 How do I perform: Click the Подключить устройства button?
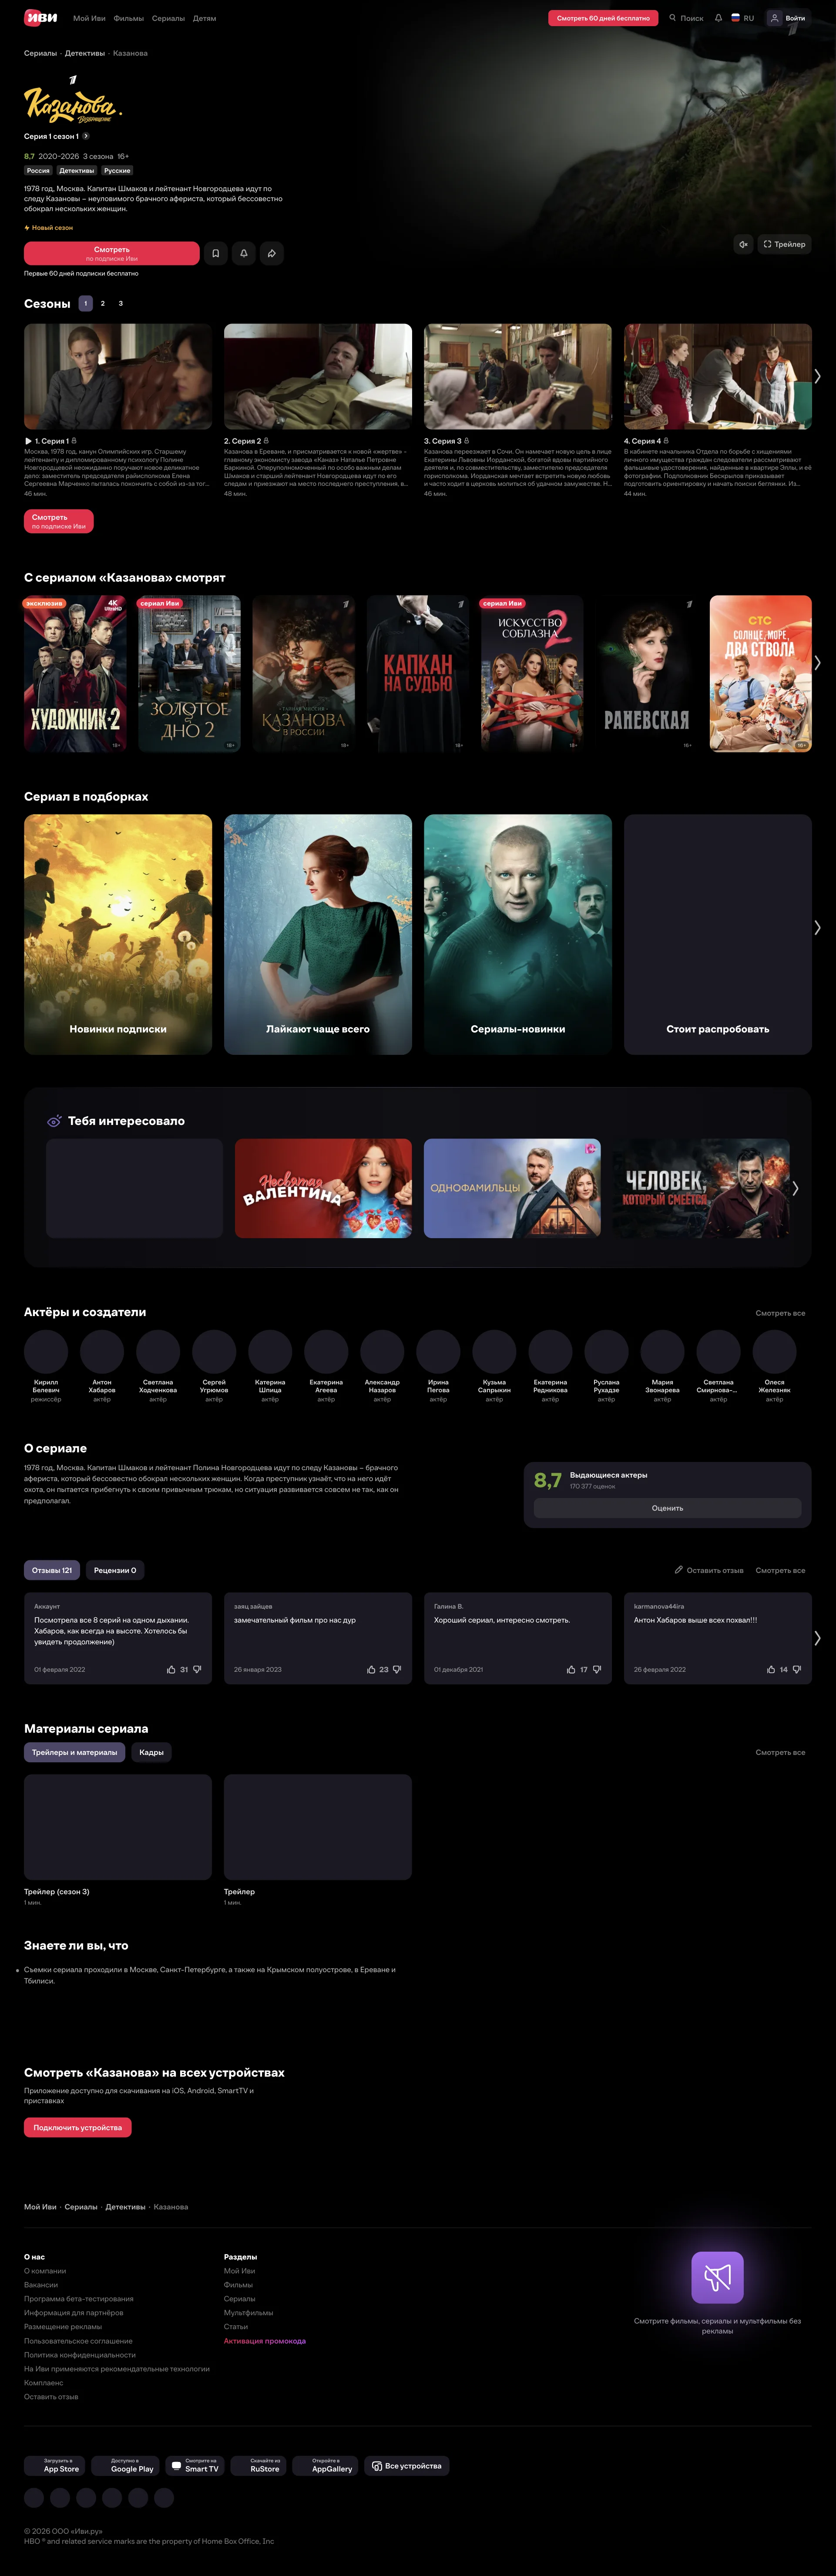coord(78,2127)
